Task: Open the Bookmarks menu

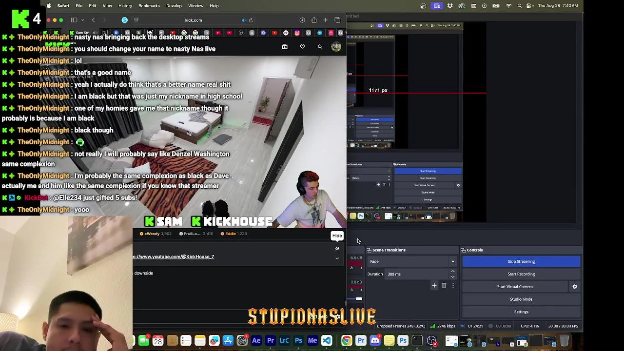Action: 149,6
